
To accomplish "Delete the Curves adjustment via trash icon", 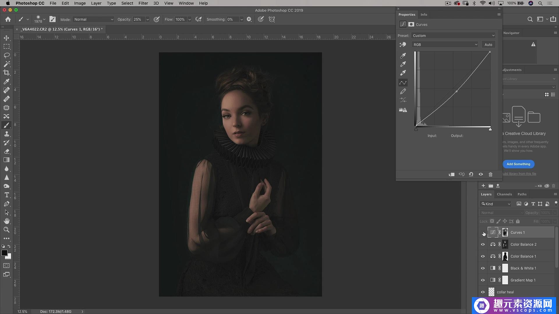I will (490, 174).
